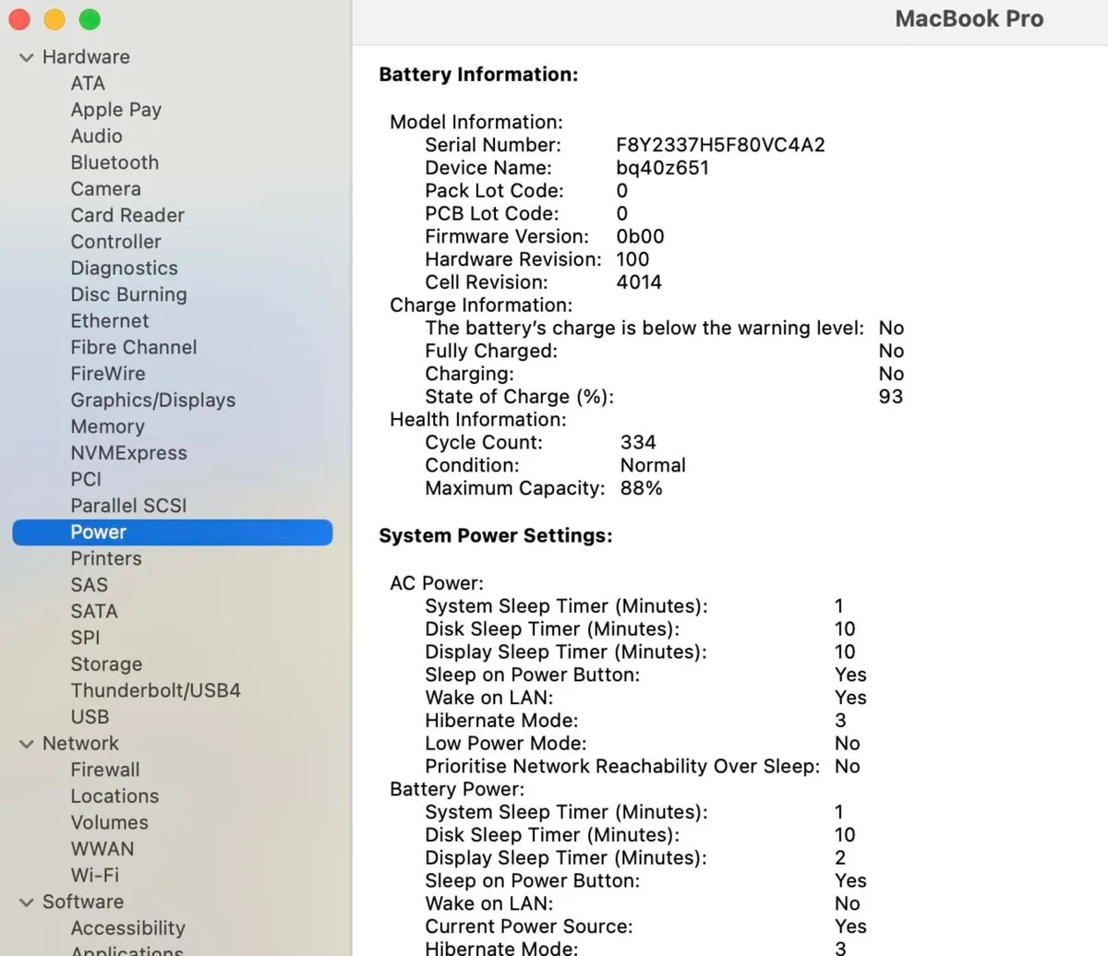This screenshot has height=956, width=1108.
Task: Select Firewall under Network
Action: 105,770
